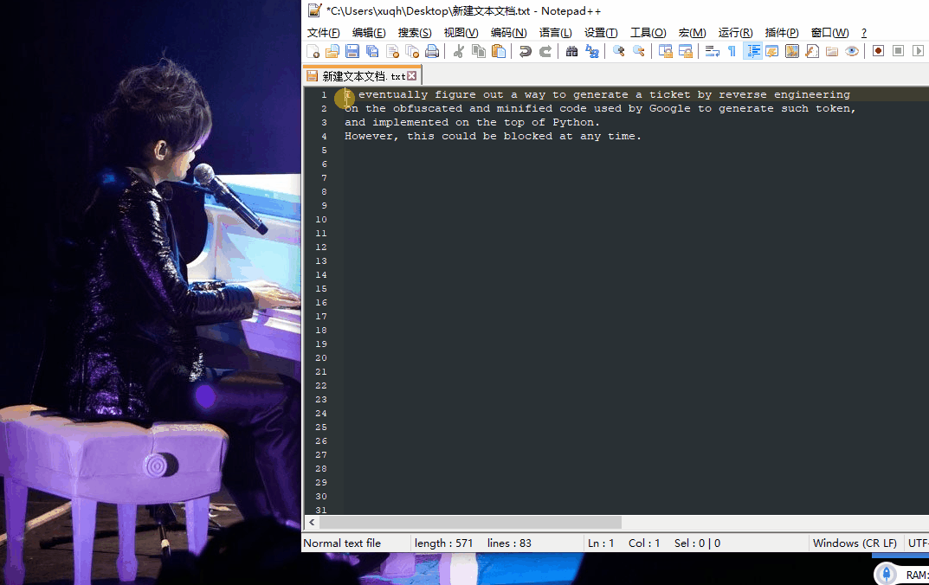
Task: Click 'However,' at the start of line 4
Action: pos(371,136)
